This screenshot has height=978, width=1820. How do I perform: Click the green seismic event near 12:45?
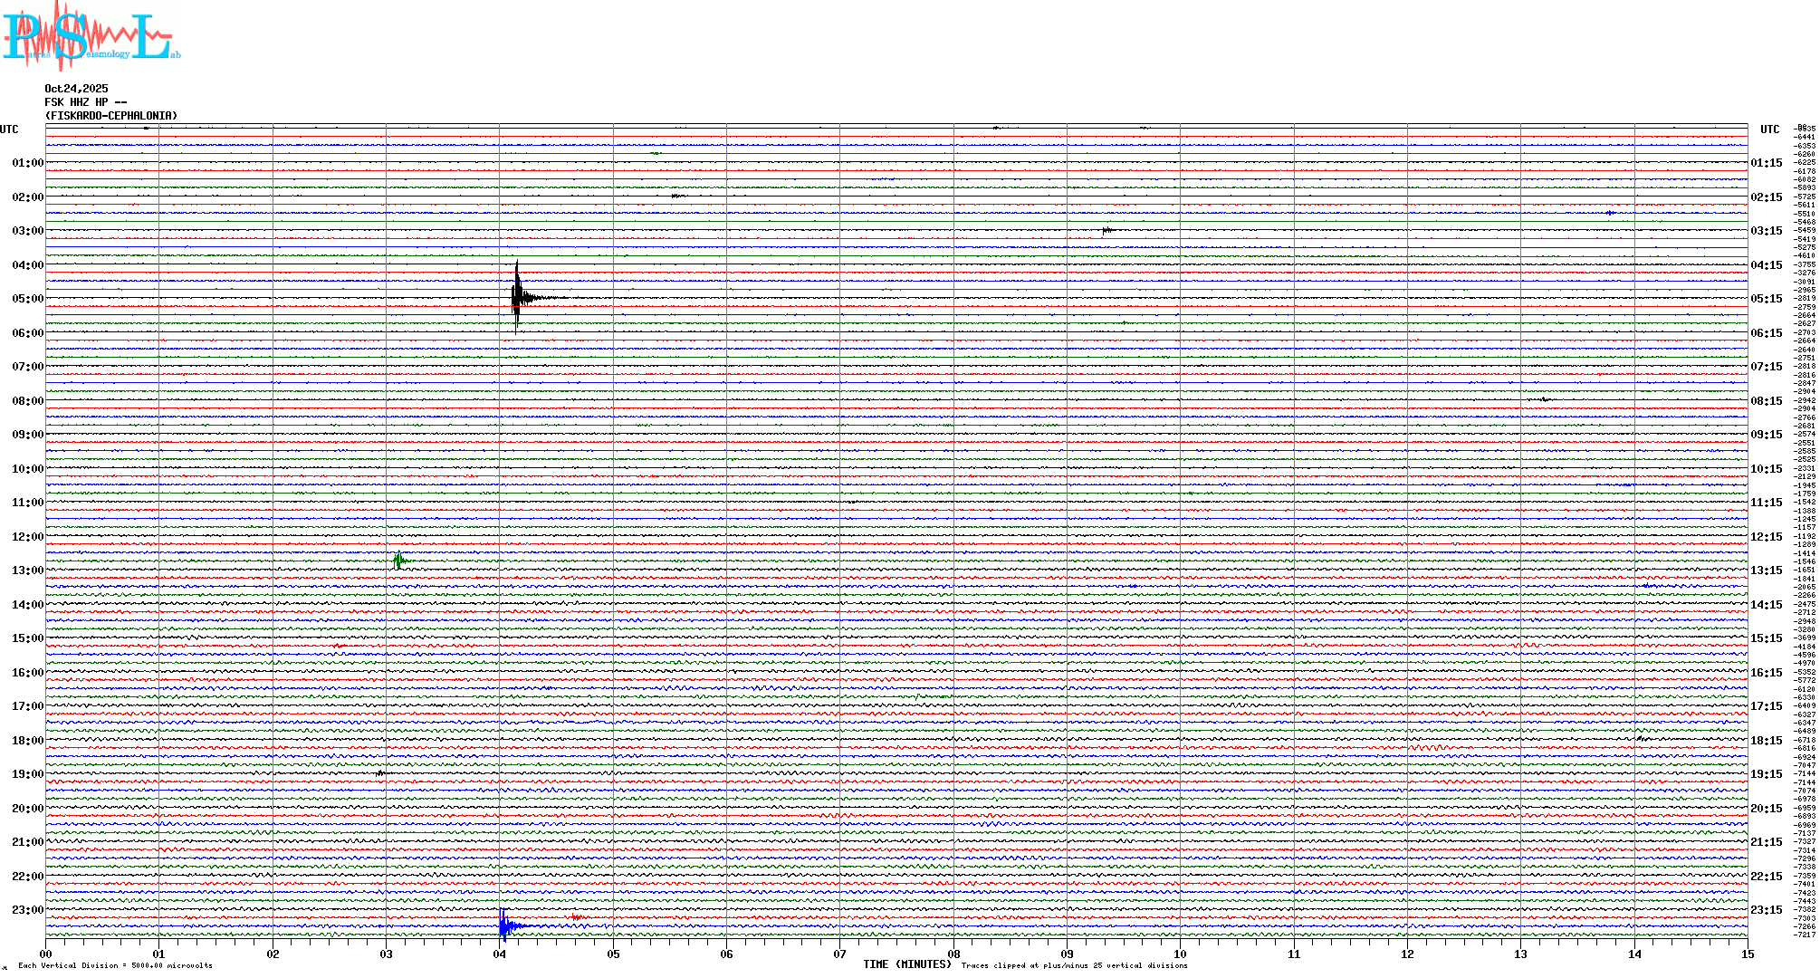tap(399, 561)
